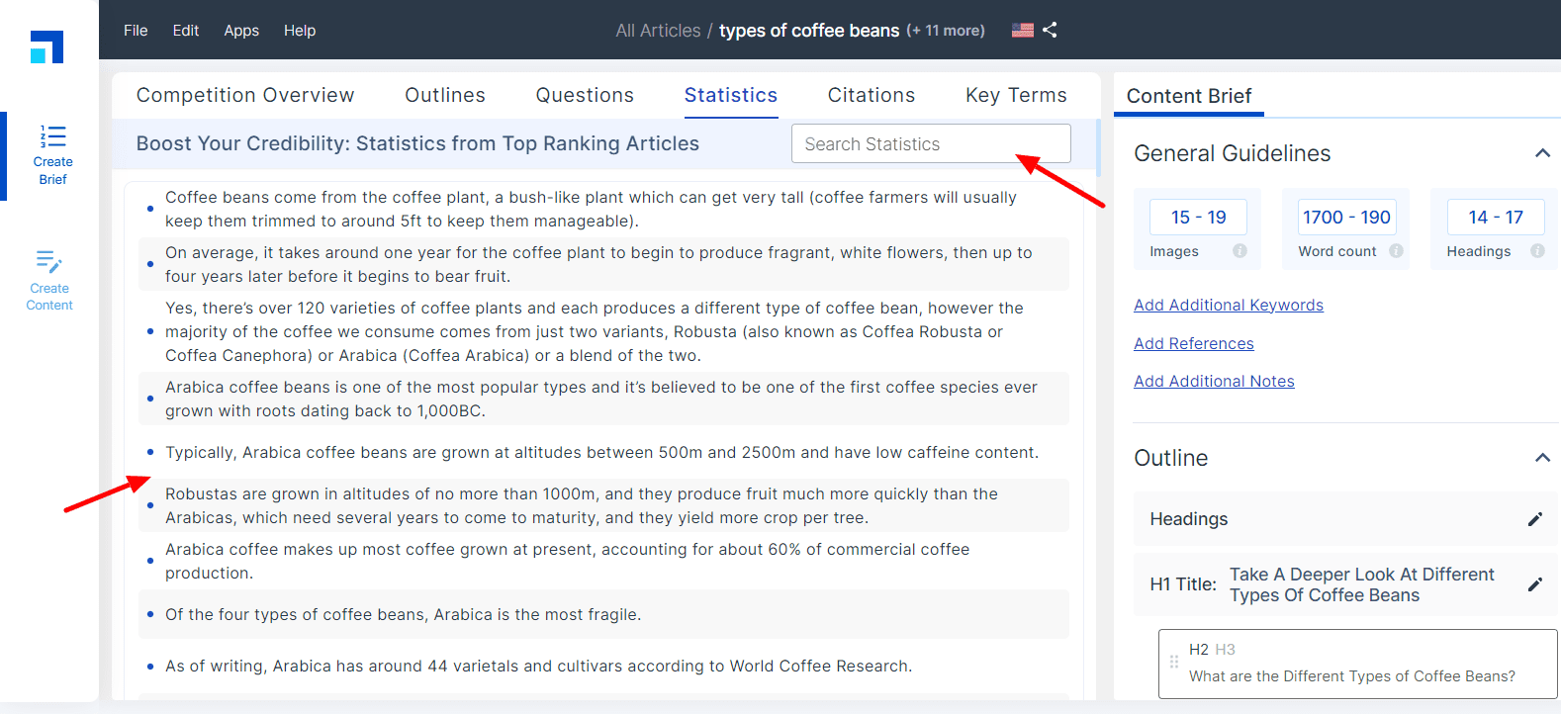Click the app logo icon

46,46
